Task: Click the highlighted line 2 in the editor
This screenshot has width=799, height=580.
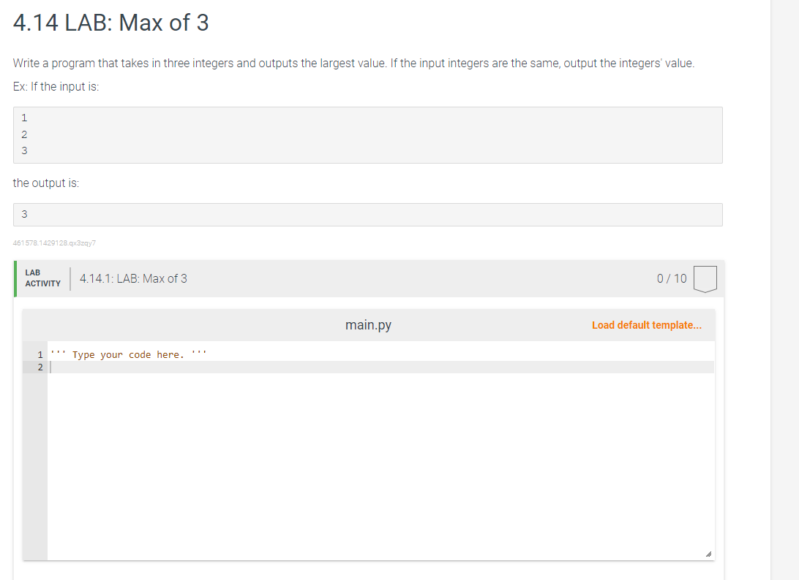Action: (293, 367)
